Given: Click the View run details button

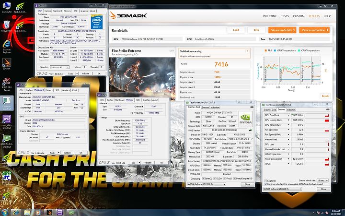Looking at the screenshot, I should click(282, 30).
